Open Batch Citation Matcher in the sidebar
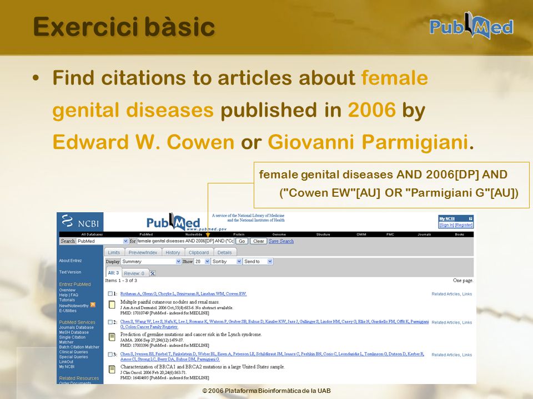Screen dimensions: 533x399 pyautogui.click(x=79, y=347)
